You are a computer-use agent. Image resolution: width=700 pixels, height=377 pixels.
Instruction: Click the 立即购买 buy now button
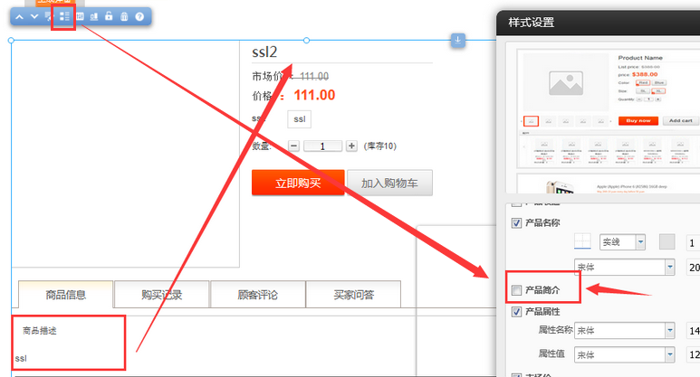(x=298, y=183)
